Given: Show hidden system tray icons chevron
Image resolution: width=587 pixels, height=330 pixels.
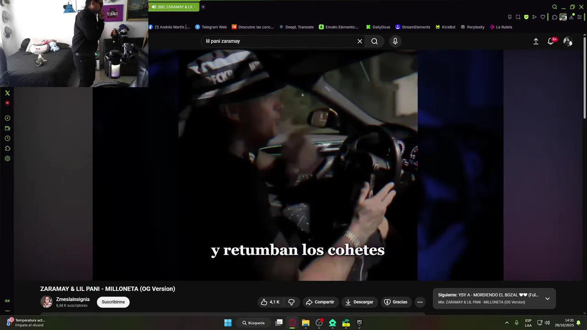Looking at the screenshot, I should [507, 323].
